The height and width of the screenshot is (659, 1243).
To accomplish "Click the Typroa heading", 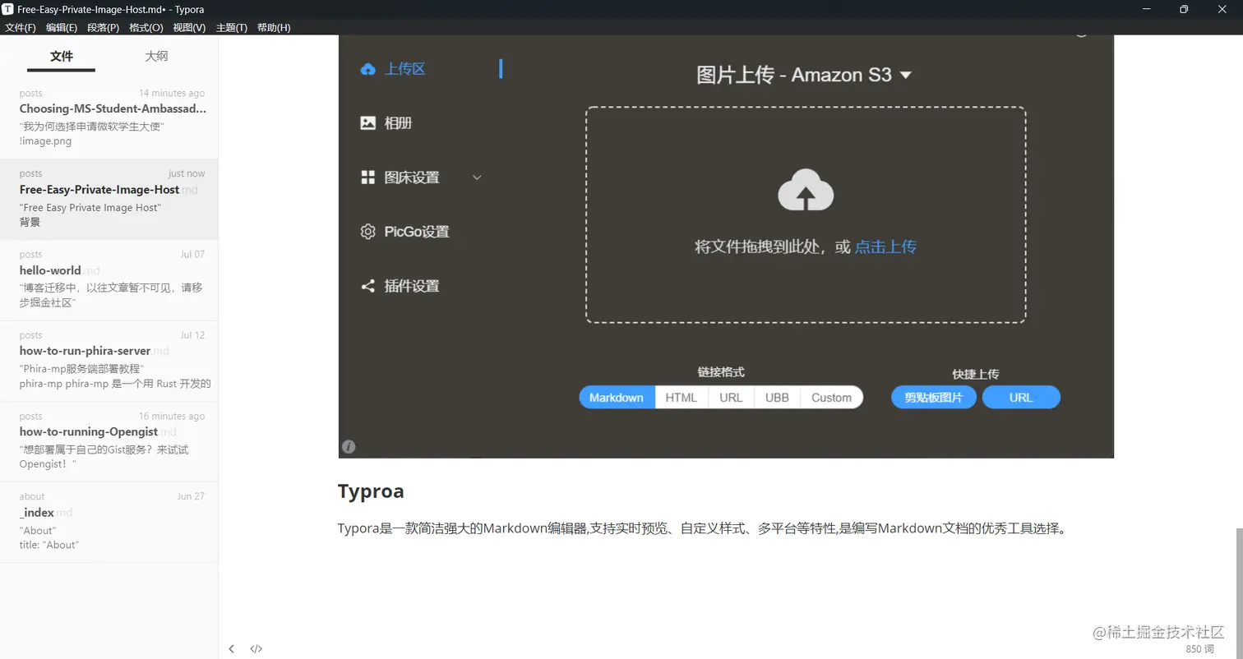I will pos(371,491).
